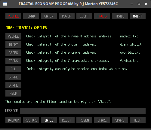151x130 pixels.
Task: Select the INTEG function
Action: click(x=49, y=120)
